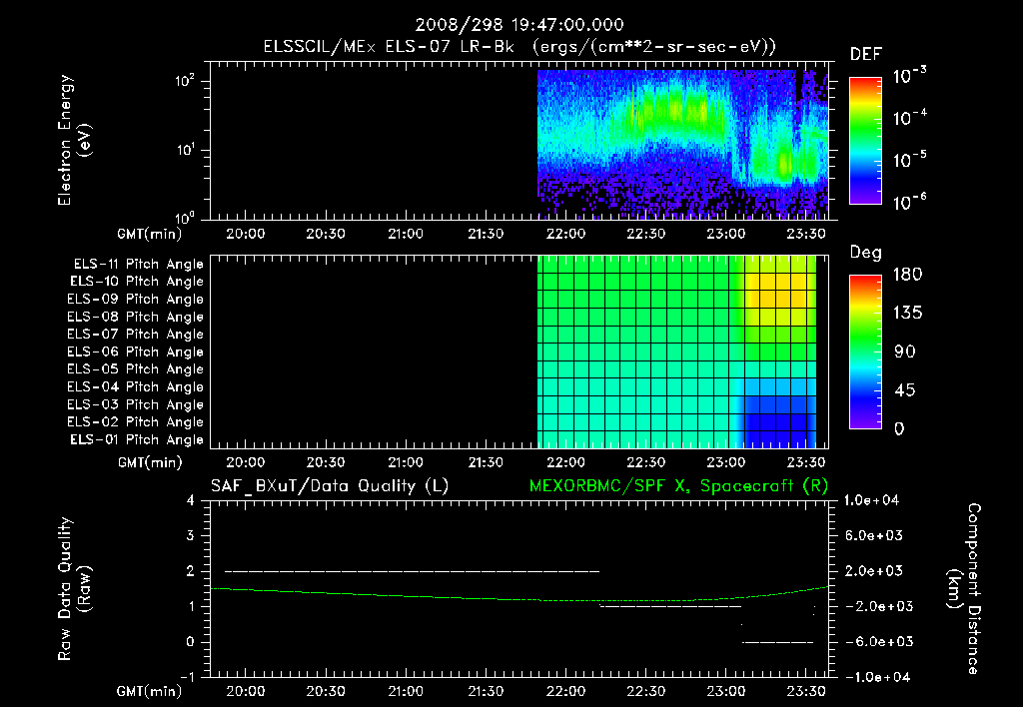Click the ELS-02 Pitch Angle label

click(x=136, y=422)
